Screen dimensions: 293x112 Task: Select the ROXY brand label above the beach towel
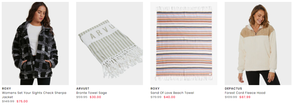(x=155, y=89)
